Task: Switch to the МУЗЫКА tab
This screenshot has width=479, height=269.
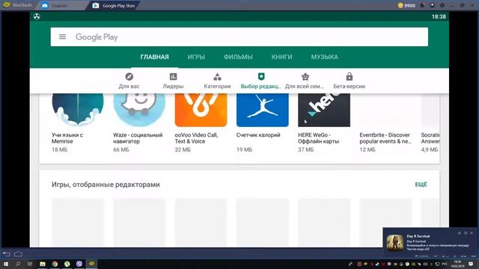Action: coord(324,57)
